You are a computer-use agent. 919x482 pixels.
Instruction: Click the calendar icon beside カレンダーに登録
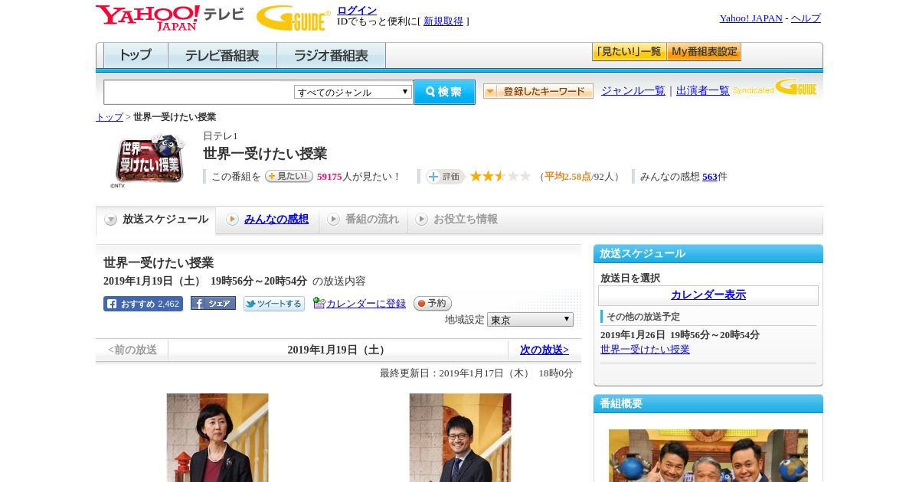pyautogui.click(x=319, y=303)
